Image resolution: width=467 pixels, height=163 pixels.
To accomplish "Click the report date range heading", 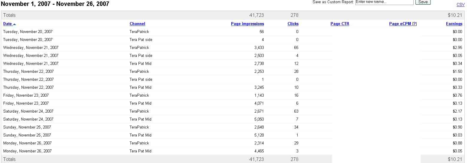I will [x=55, y=4].
